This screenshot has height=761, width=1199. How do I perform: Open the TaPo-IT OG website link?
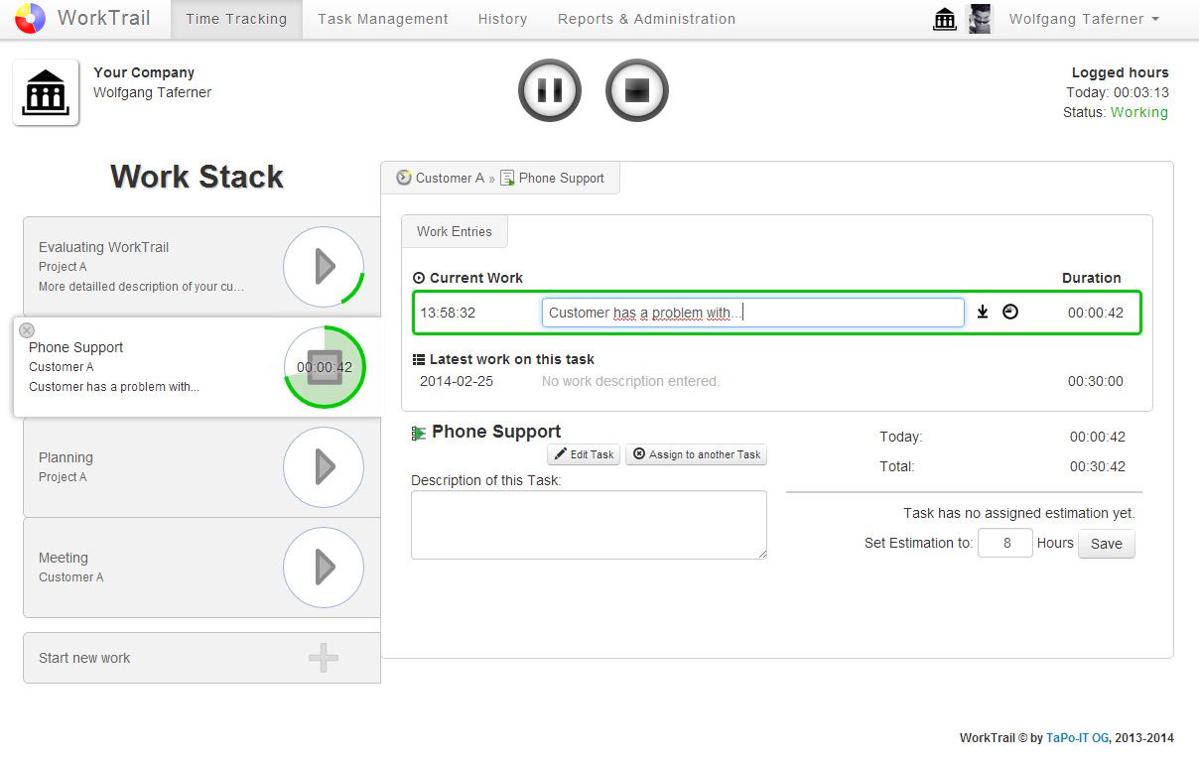(1076, 737)
